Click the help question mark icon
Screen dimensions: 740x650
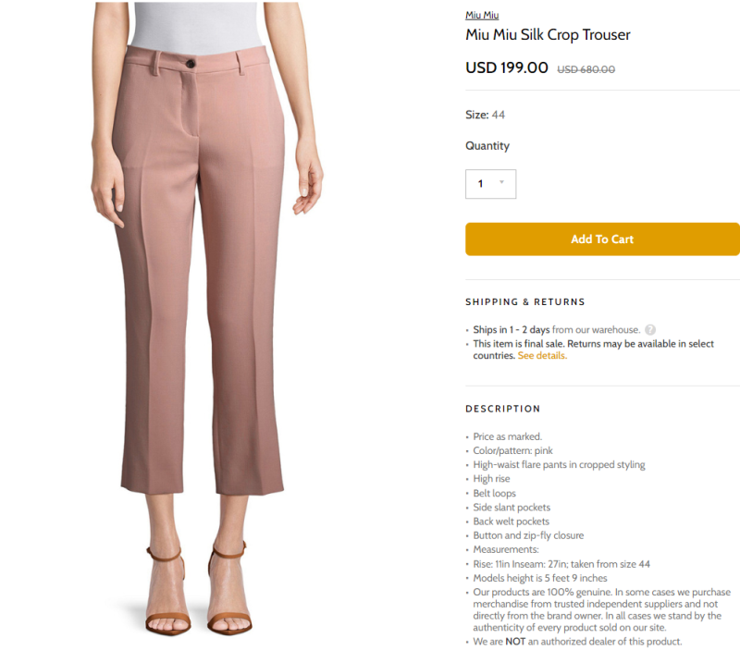pos(650,330)
